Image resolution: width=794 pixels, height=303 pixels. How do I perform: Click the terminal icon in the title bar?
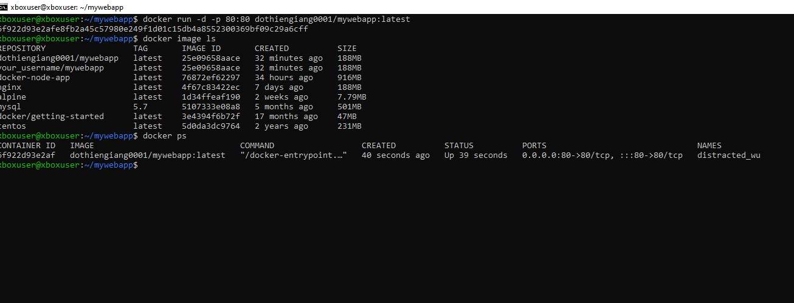click(4, 7)
